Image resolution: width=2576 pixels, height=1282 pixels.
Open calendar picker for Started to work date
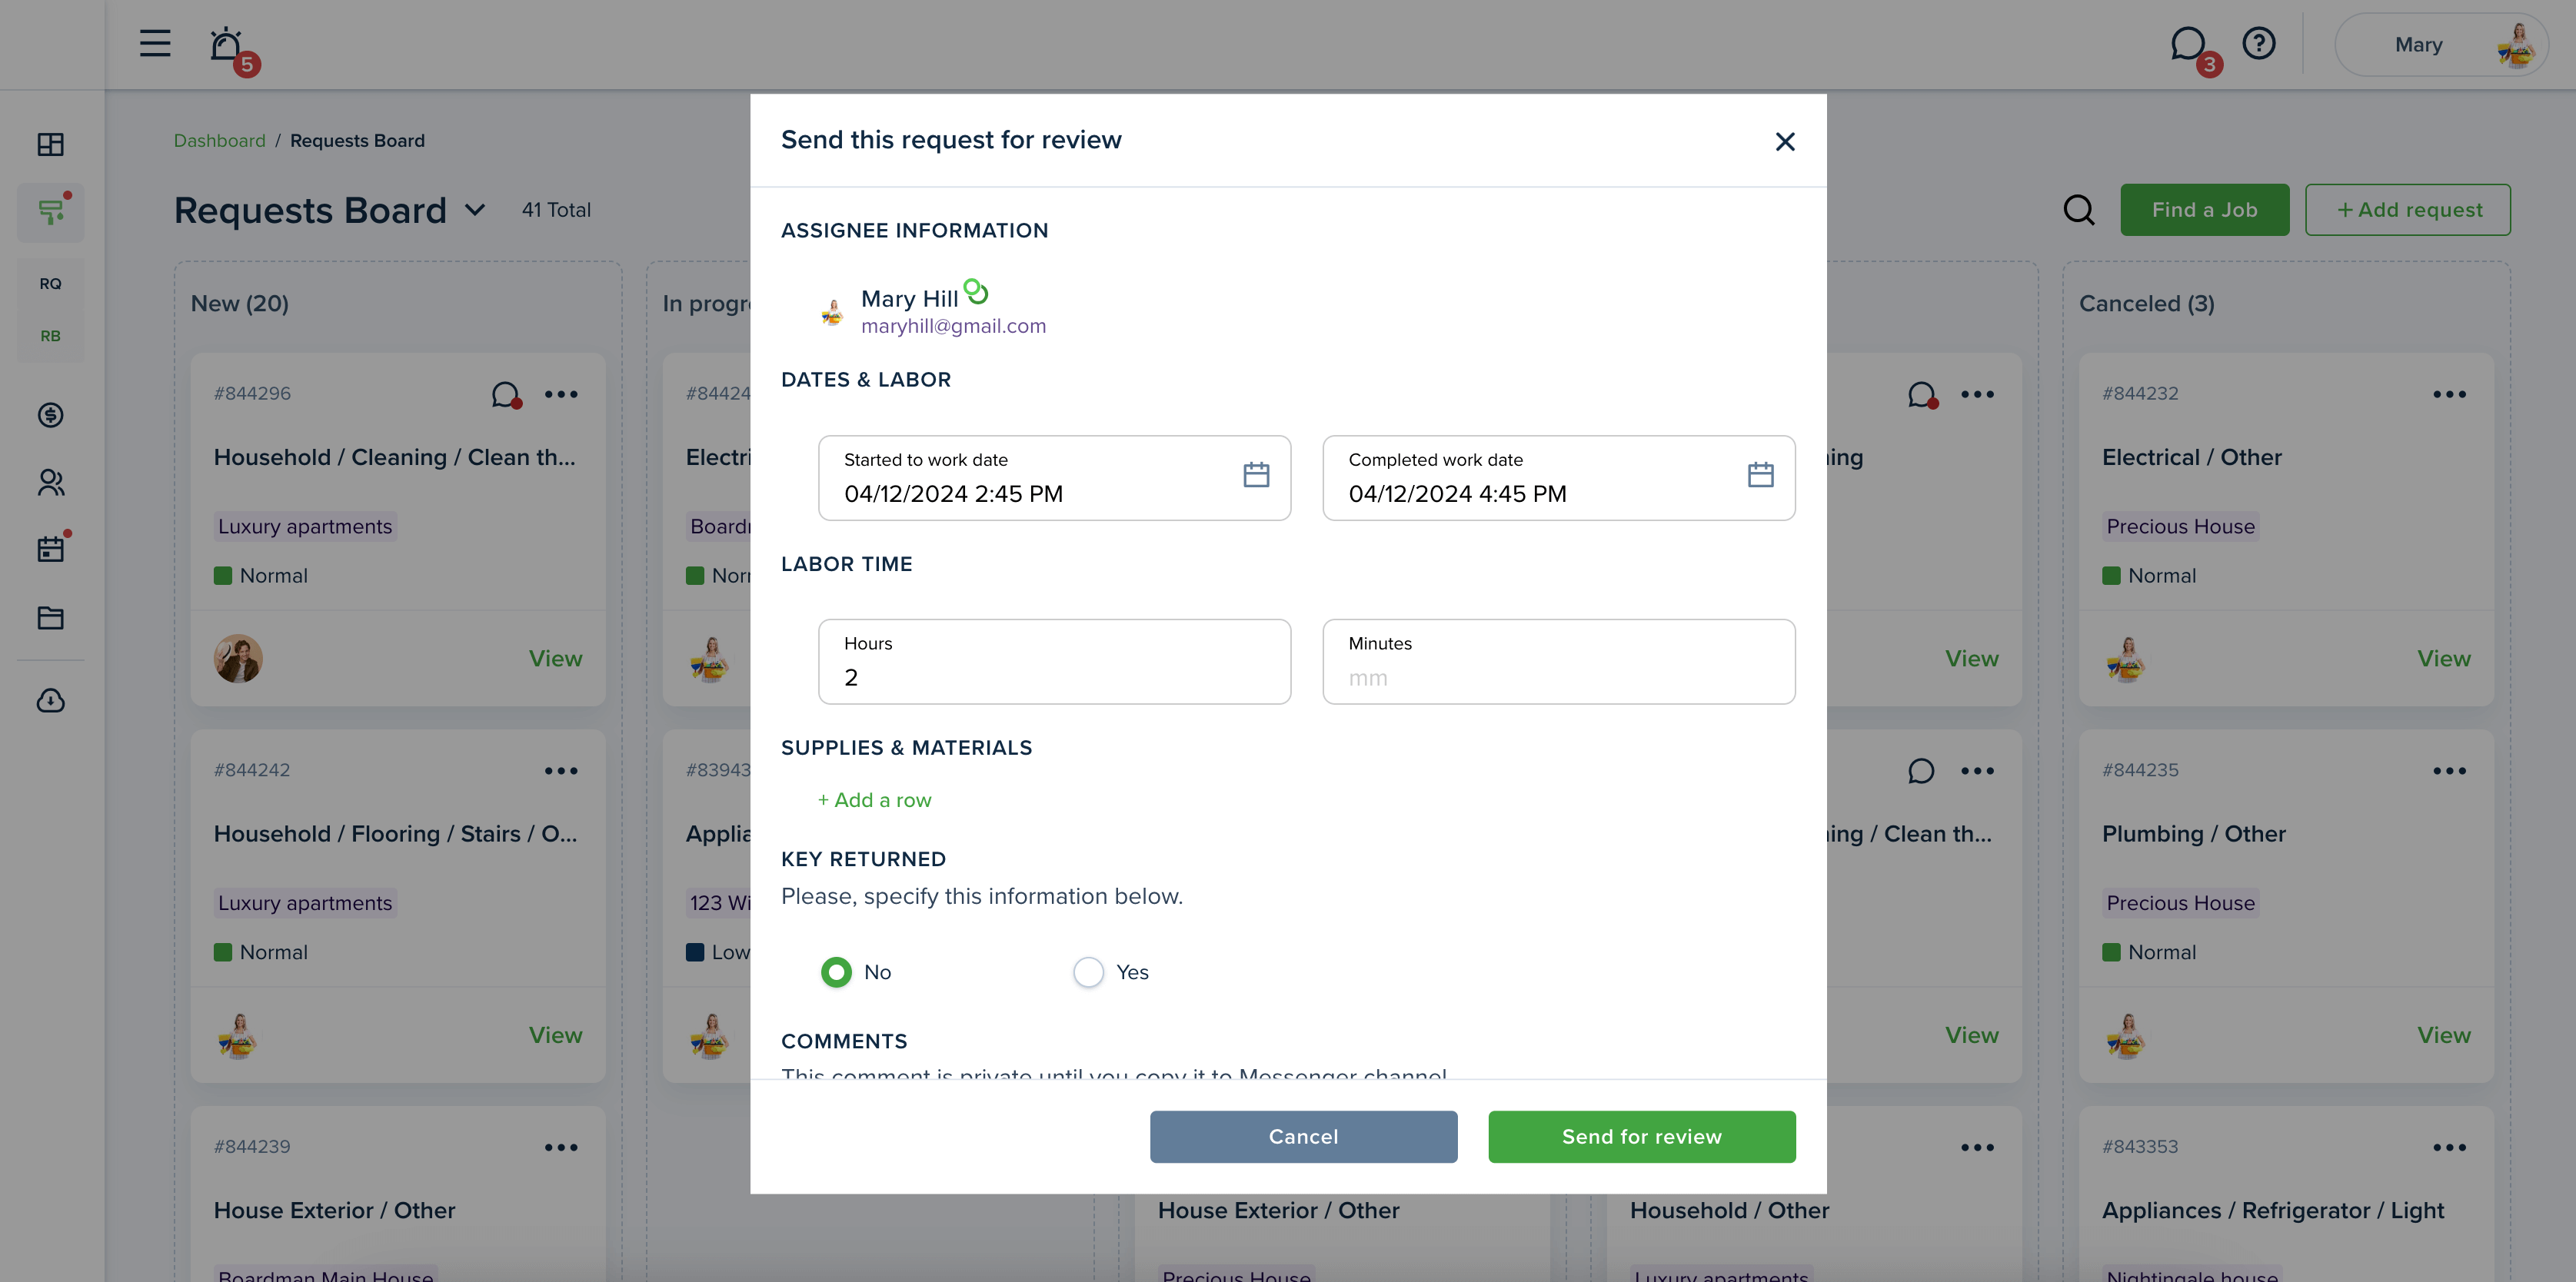(1256, 475)
